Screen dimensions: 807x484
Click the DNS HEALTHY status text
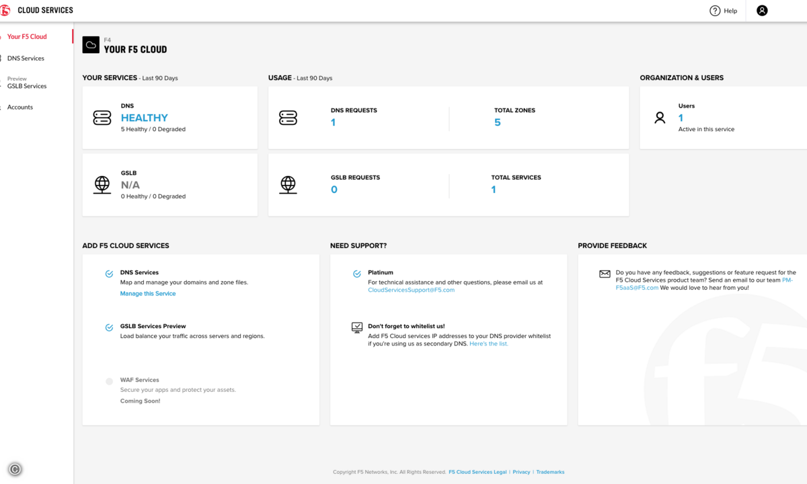145,118
